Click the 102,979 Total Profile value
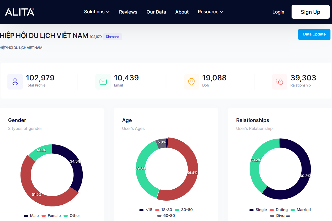332x221 pixels. pos(40,78)
